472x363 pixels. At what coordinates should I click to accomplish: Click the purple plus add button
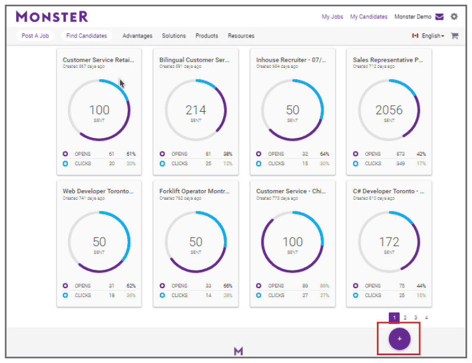coord(399,339)
